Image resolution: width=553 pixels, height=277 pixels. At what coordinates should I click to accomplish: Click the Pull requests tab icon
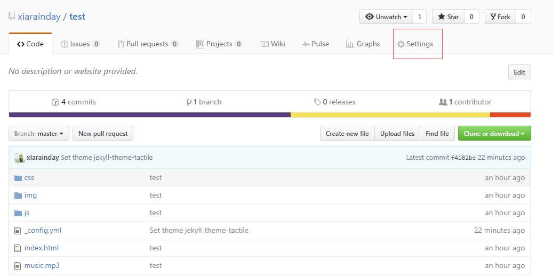[x=121, y=44]
